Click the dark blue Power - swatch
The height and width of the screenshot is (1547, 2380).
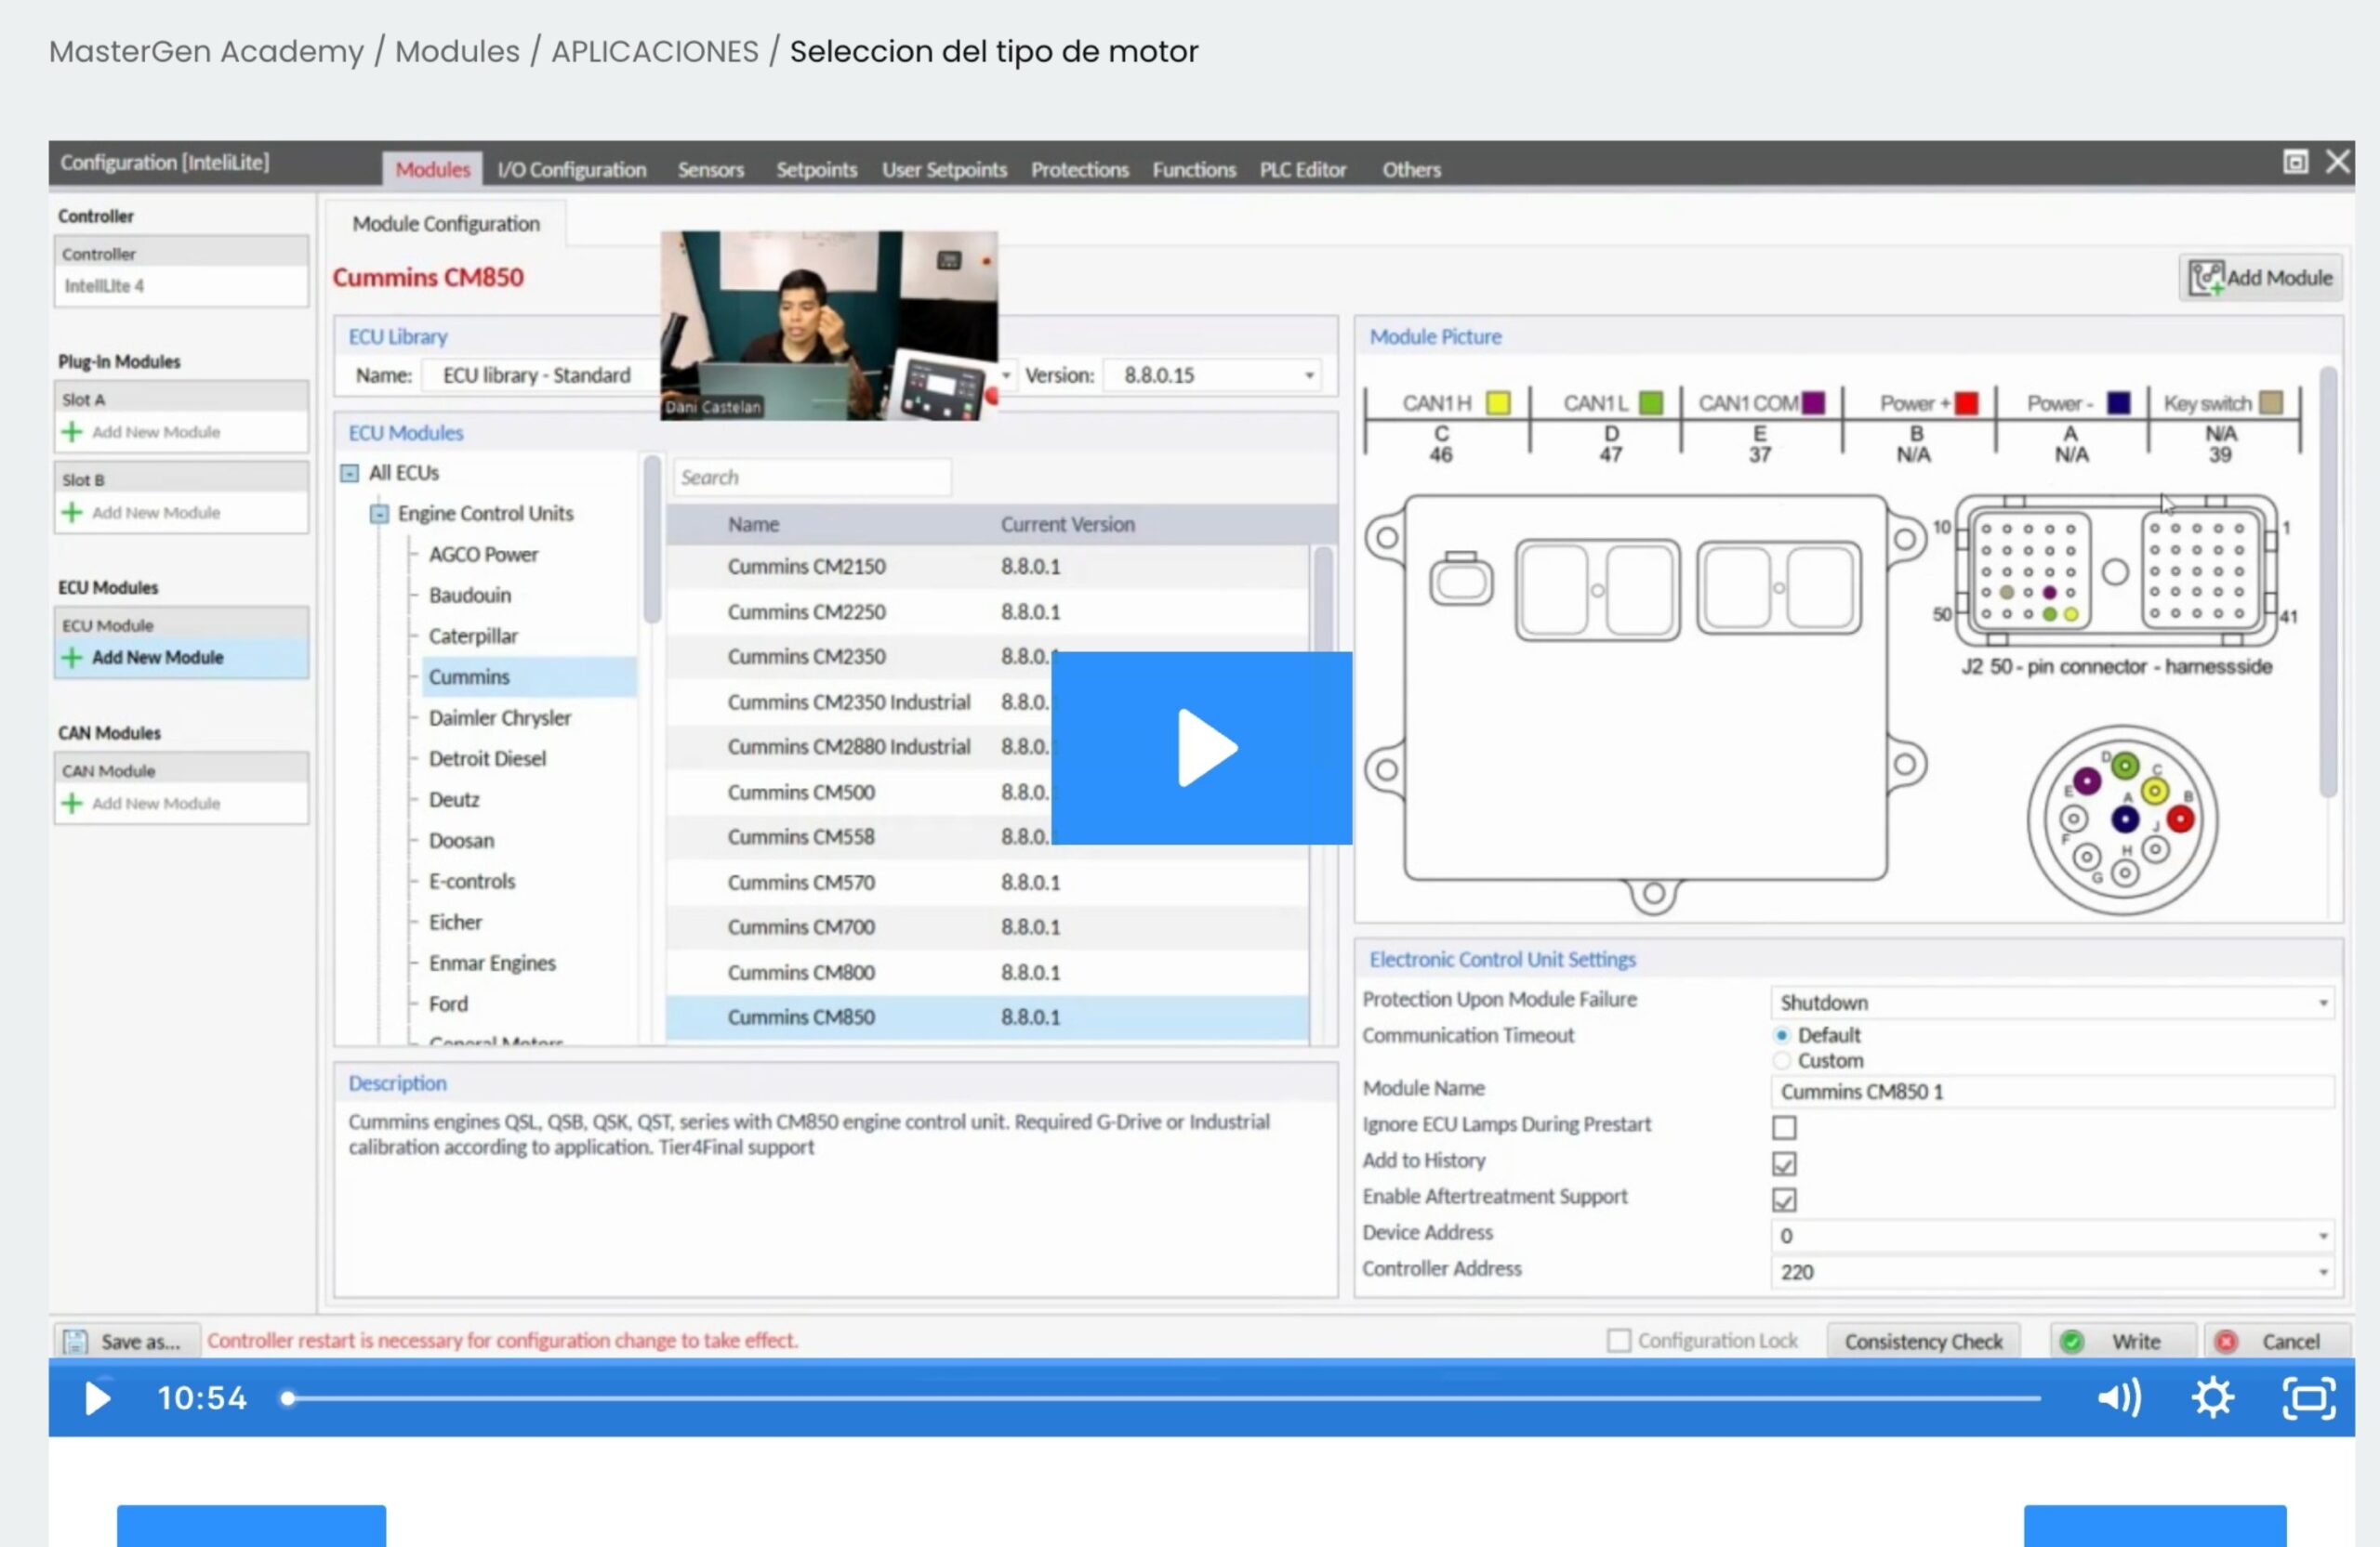[x=2118, y=402]
